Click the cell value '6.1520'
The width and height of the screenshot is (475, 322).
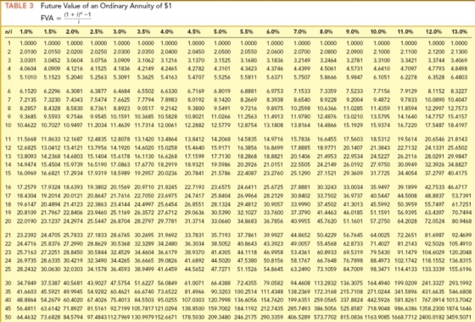pyautogui.click(x=28, y=91)
